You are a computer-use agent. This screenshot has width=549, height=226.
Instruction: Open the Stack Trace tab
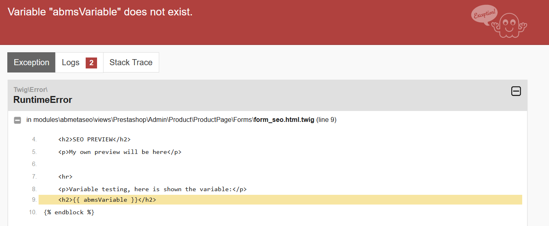[131, 62]
